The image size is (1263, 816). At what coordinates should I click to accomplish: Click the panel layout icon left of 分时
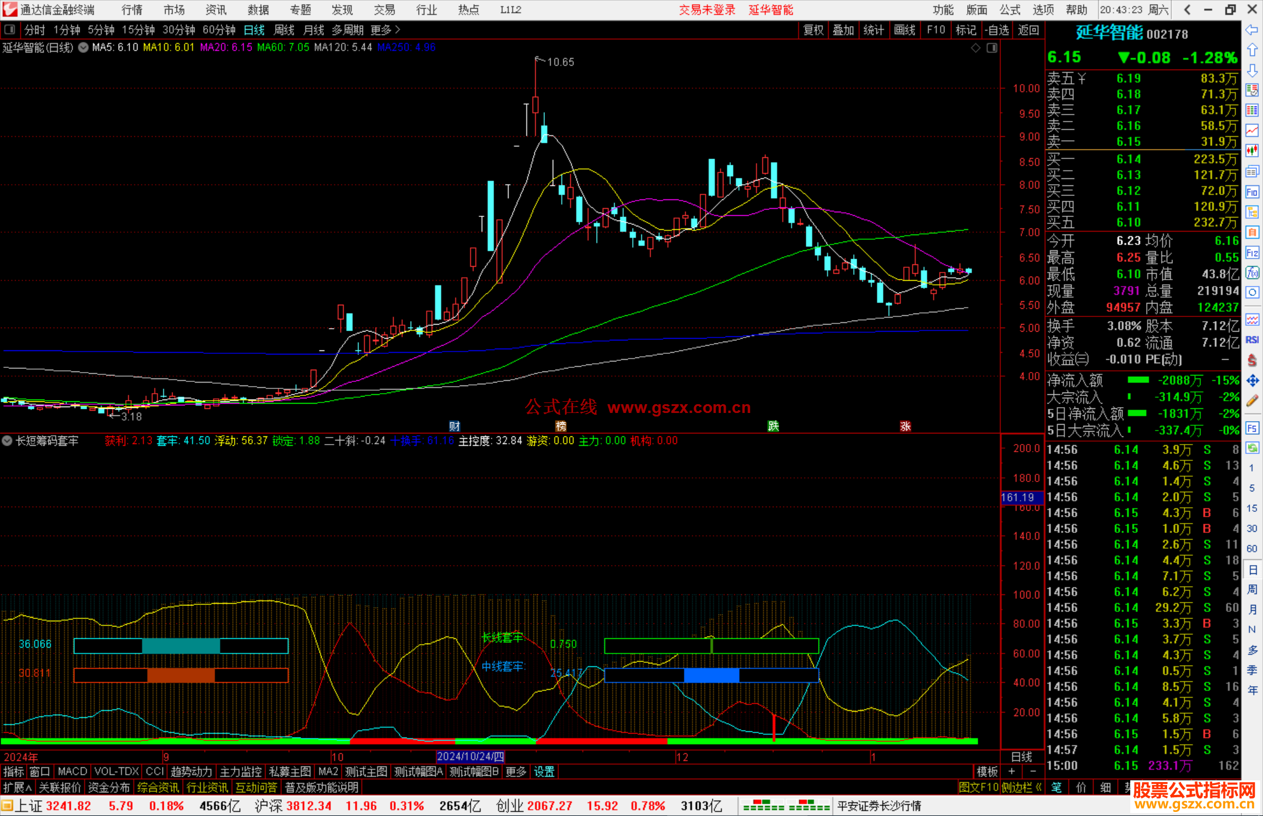(x=9, y=30)
